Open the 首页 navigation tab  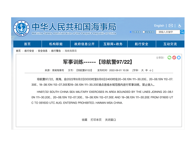point(27,44)
